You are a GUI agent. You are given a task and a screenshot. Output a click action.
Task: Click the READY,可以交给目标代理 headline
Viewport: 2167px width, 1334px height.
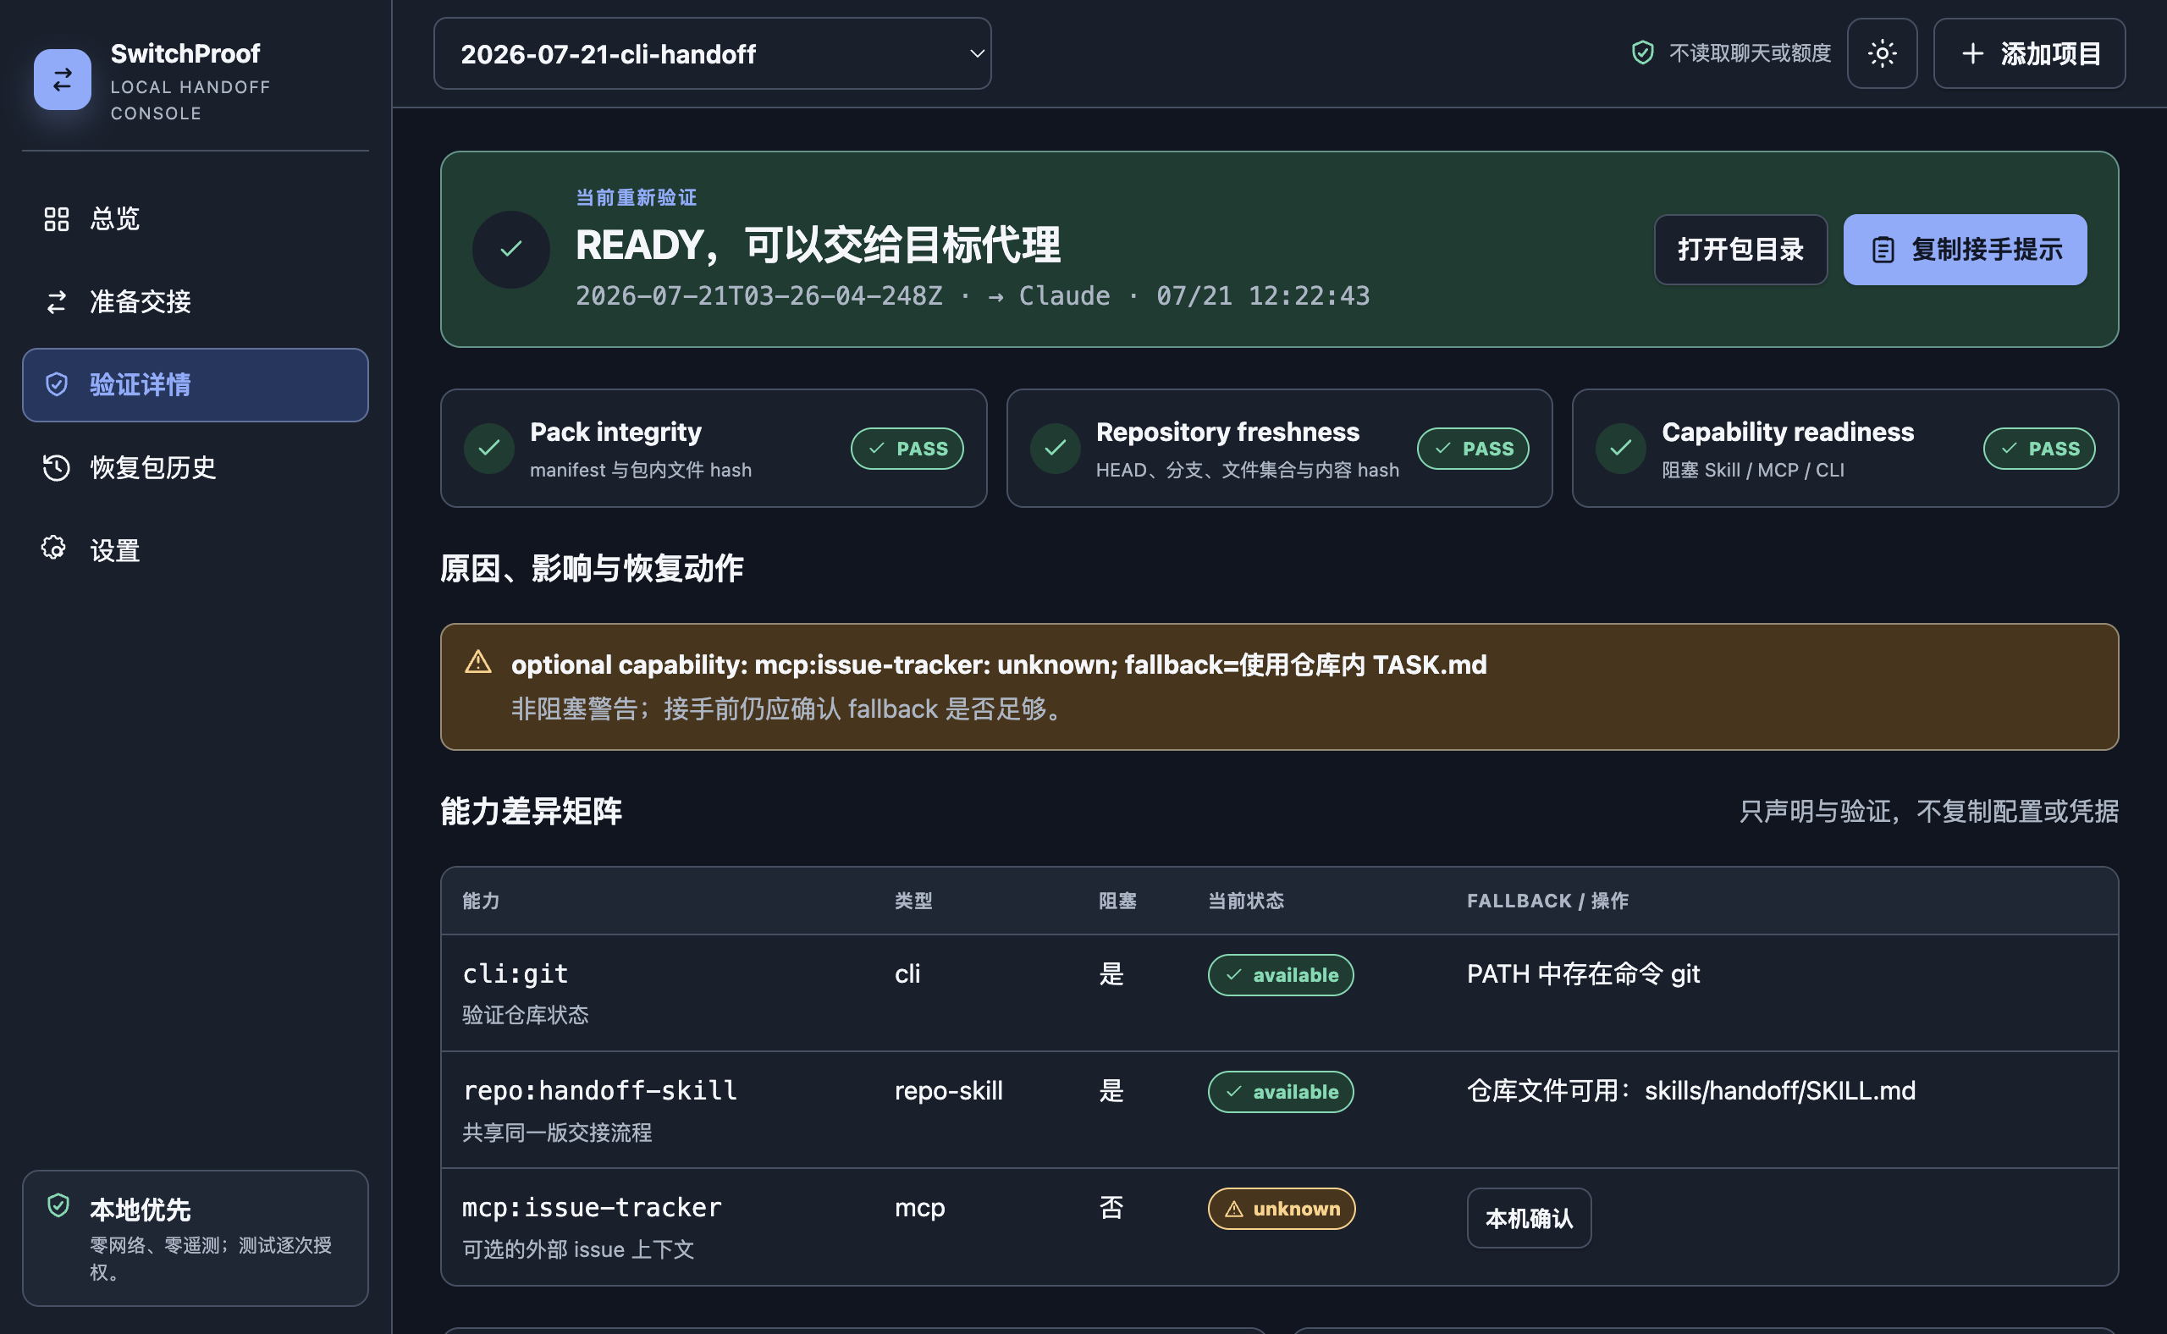point(818,245)
